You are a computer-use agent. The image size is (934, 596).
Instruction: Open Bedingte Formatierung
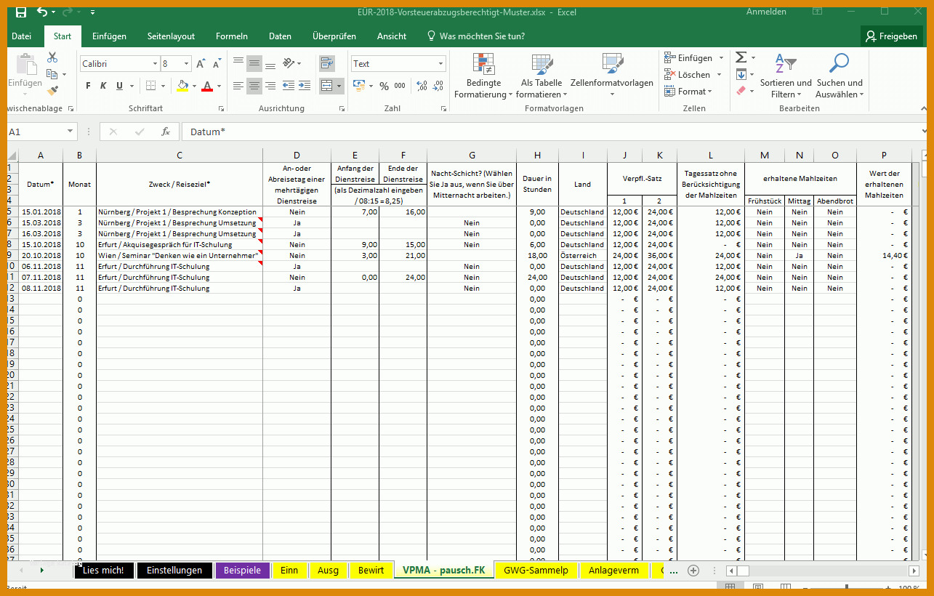coord(483,76)
